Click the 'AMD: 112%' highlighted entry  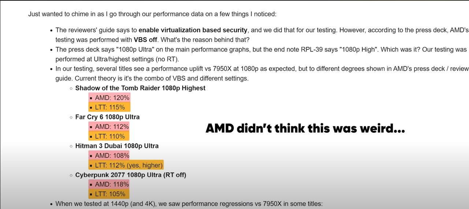[109, 126]
